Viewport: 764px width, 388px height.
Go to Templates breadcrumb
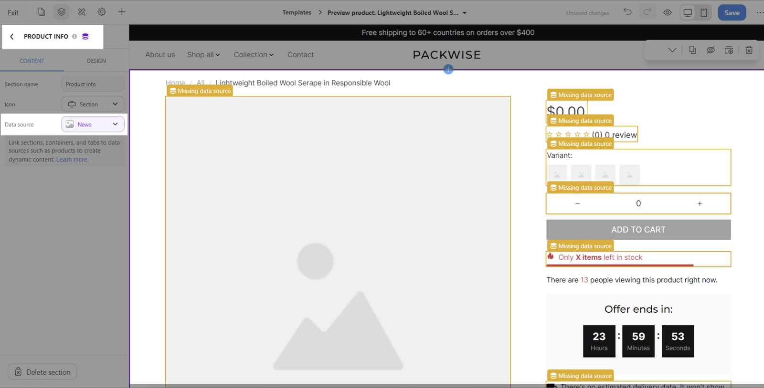(x=297, y=12)
